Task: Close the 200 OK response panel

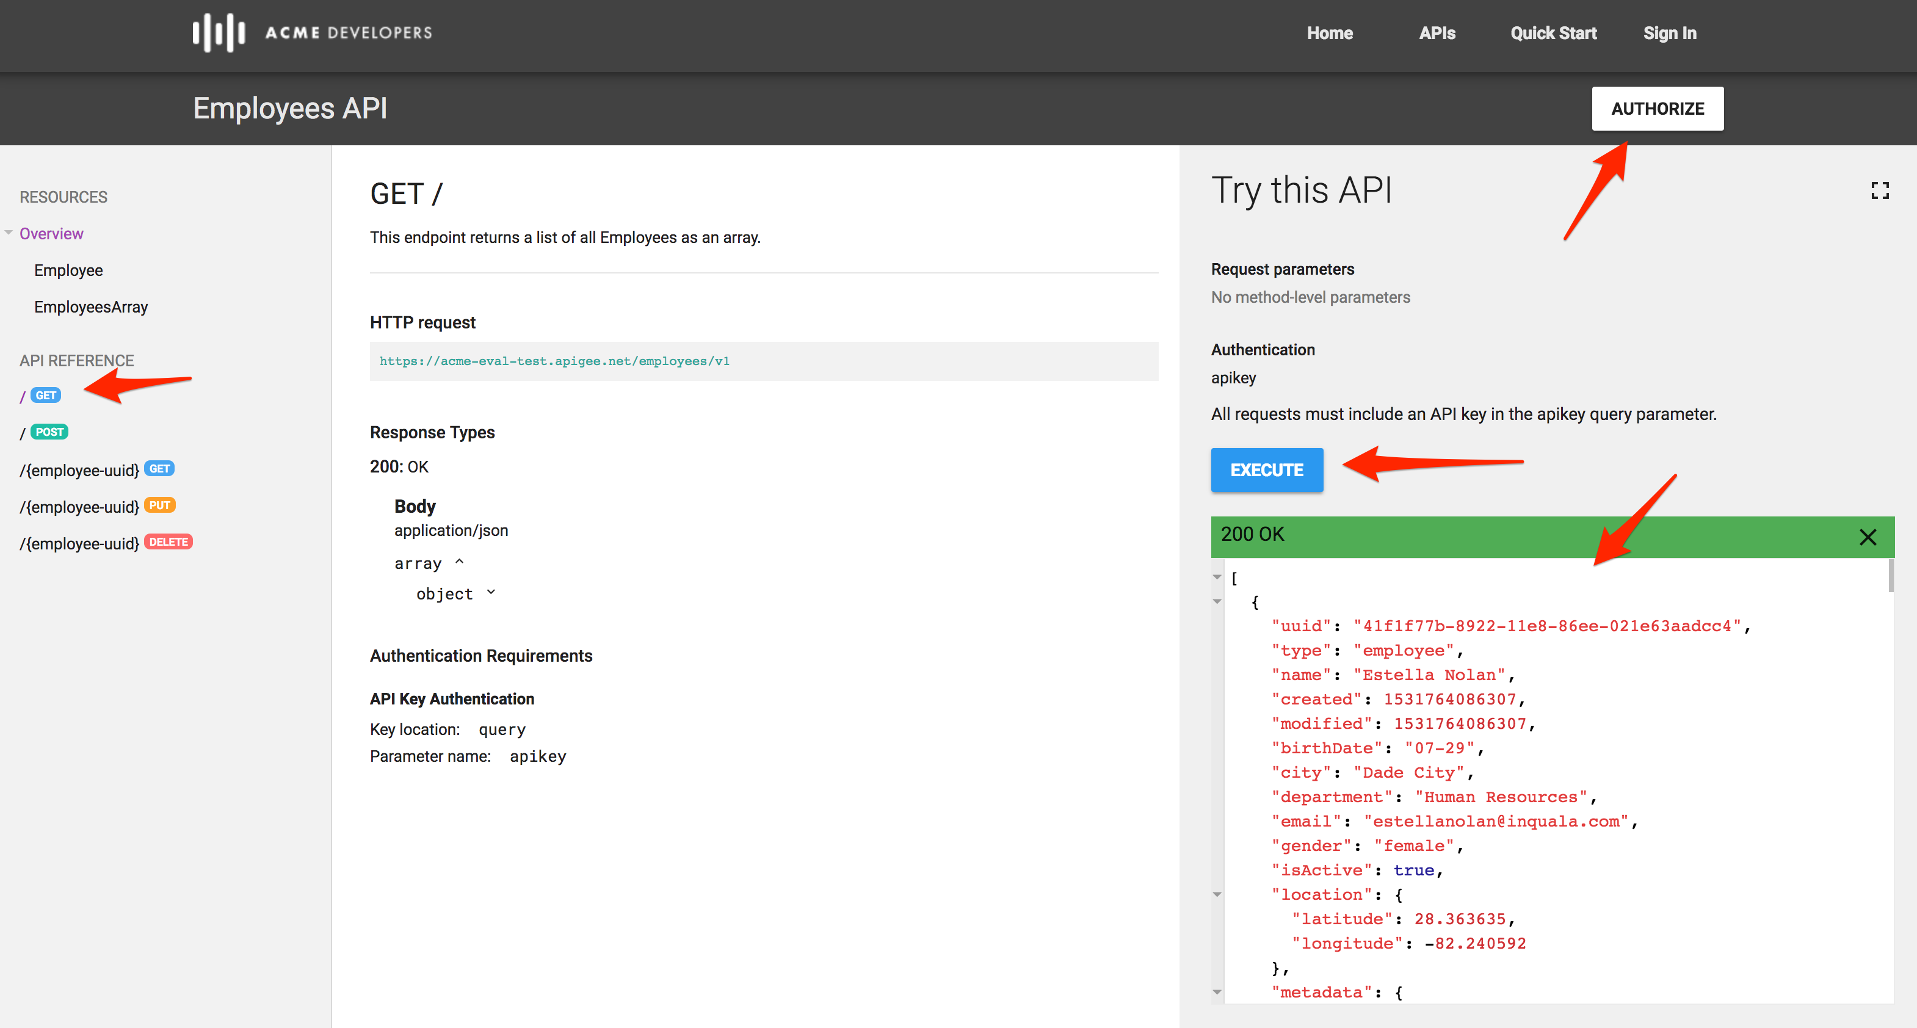Action: pos(1867,537)
